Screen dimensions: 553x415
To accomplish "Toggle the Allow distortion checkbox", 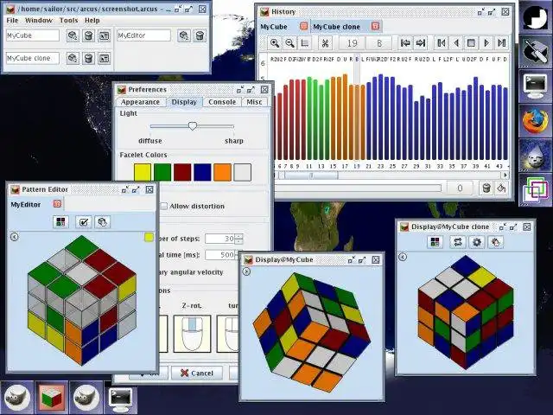I will point(163,206).
